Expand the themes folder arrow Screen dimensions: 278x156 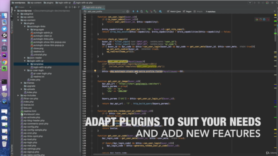coord(21,83)
